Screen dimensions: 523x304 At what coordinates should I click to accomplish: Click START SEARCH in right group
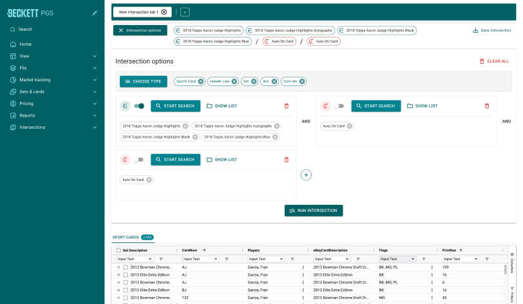tap(376, 106)
